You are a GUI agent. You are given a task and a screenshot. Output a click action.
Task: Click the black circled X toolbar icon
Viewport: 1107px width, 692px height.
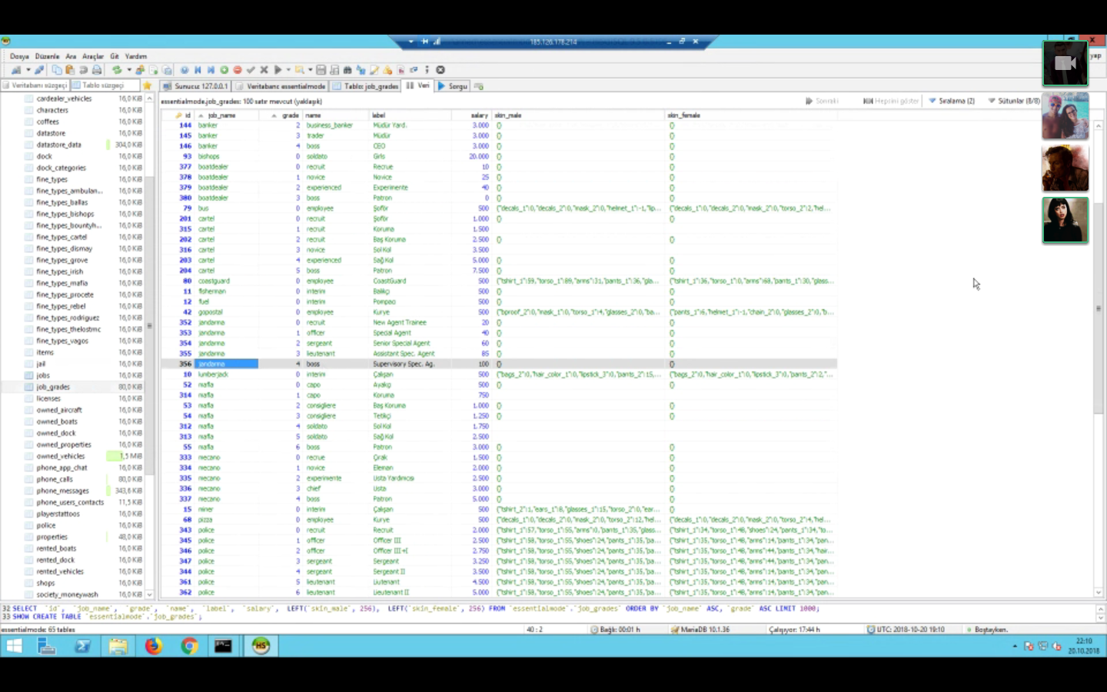point(440,70)
